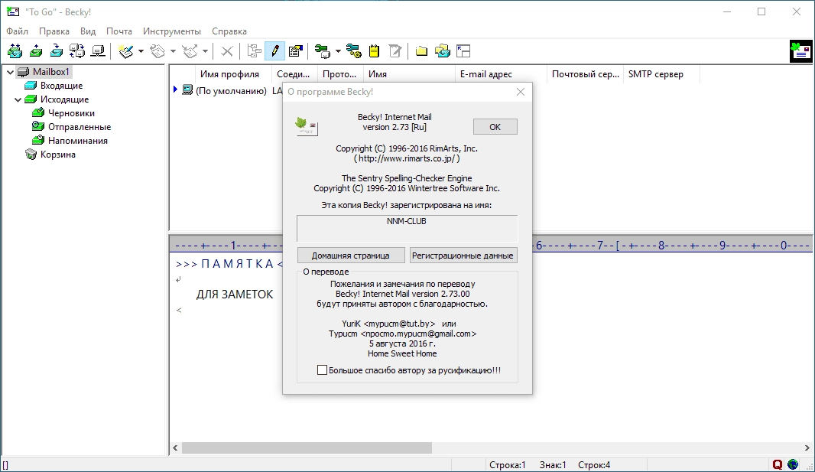The width and height of the screenshot is (815, 472).
Task: Select the Исходящие folder
Action: [64, 99]
